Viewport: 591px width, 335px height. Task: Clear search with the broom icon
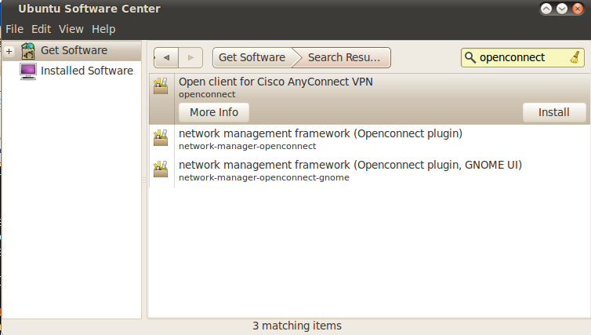pyautogui.click(x=575, y=58)
